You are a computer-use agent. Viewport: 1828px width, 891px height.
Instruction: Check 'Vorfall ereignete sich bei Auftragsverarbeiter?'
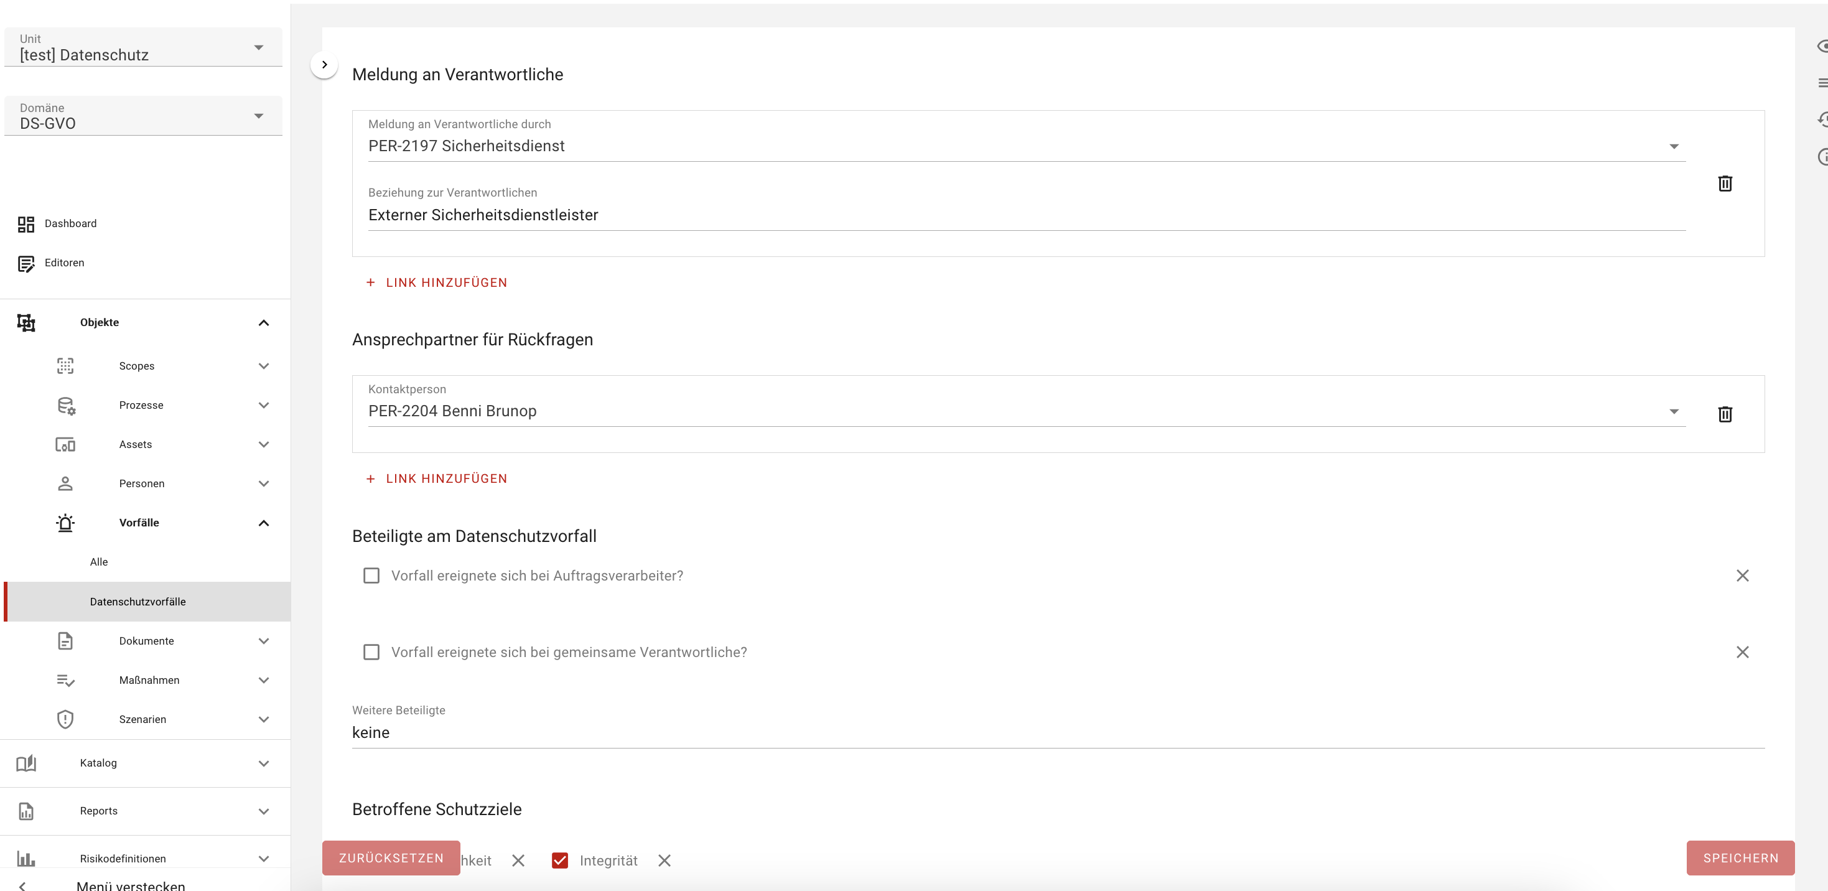tap(371, 576)
